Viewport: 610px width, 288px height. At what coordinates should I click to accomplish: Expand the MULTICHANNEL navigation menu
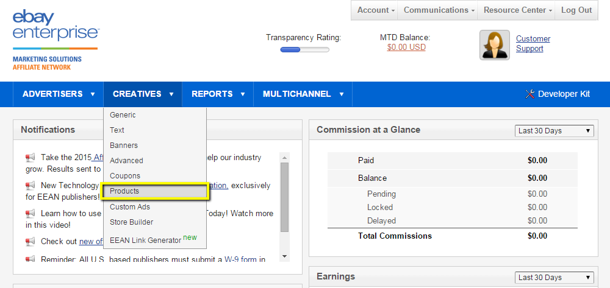coord(303,94)
